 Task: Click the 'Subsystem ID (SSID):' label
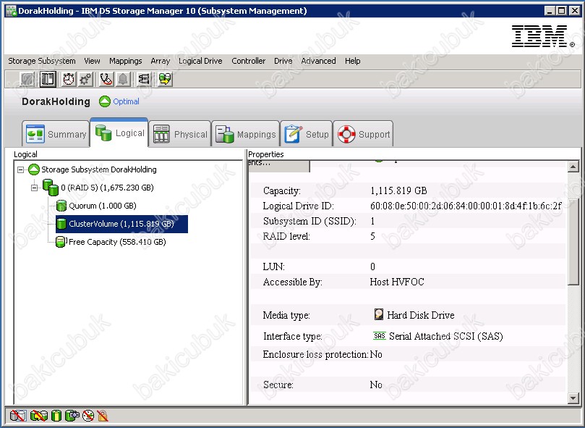click(x=309, y=222)
